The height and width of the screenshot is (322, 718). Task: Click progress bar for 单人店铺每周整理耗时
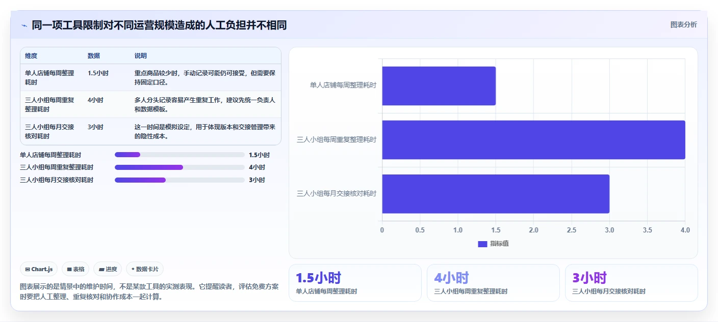point(179,155)
